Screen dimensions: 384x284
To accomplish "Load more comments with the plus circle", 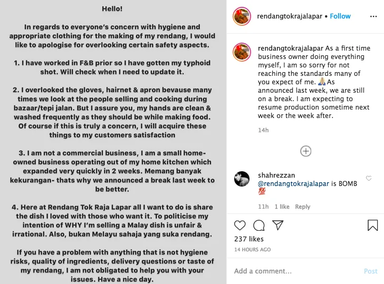I will click(x=305, y=151).
